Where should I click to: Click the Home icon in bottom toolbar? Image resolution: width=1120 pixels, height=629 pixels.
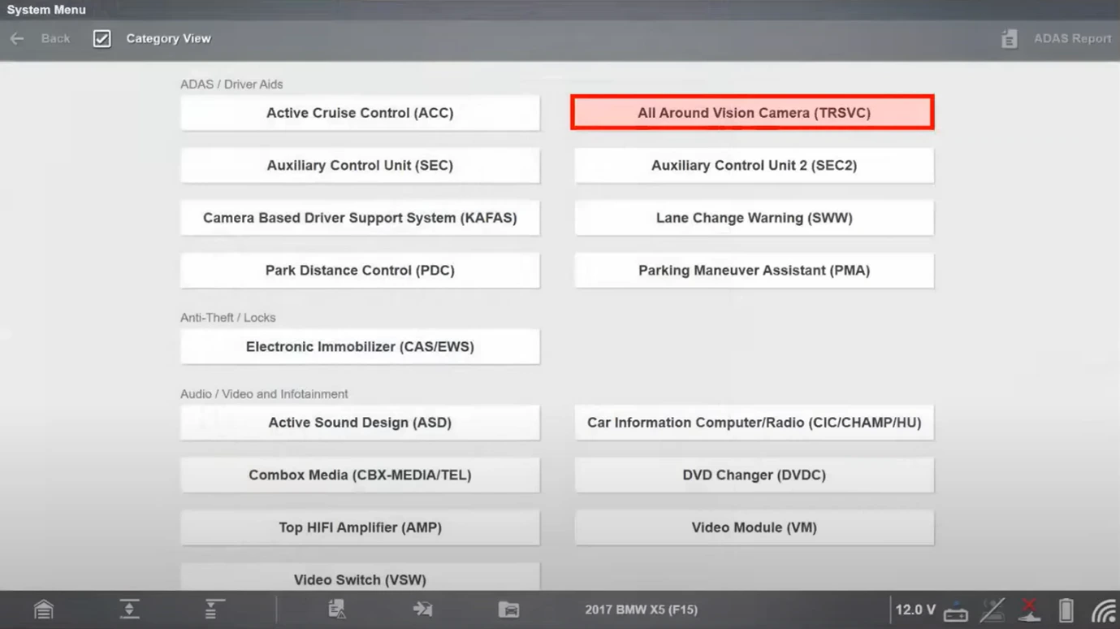(x=44, y=609)
